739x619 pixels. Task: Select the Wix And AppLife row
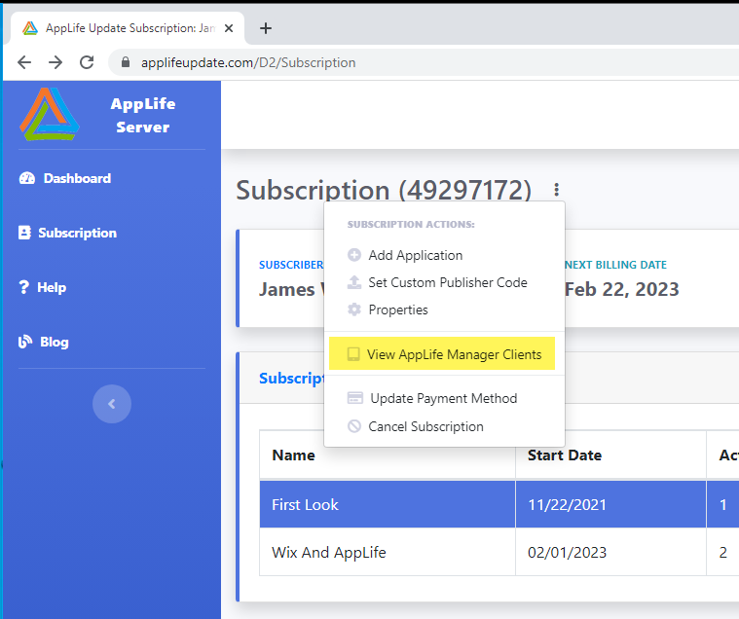[x=499, y=552]
